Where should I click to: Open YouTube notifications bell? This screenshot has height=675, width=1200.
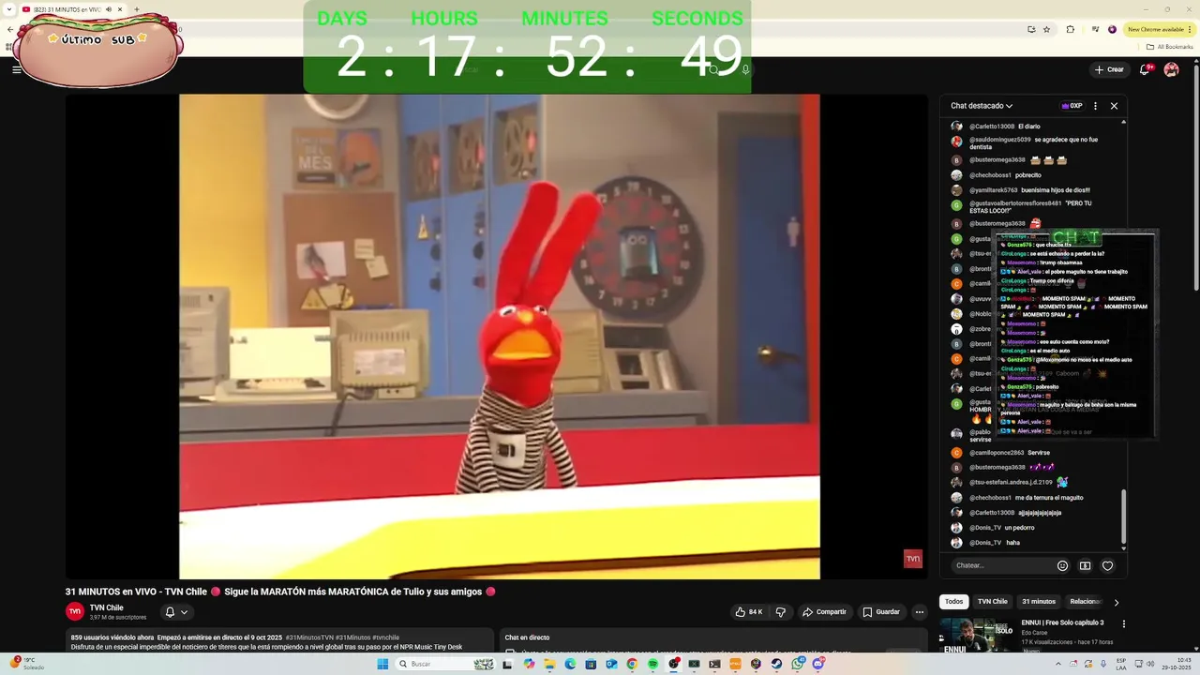[1147, 69]
